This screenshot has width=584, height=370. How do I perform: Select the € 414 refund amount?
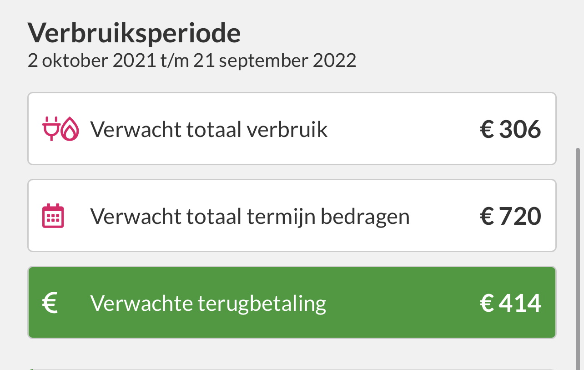point(511,304)
